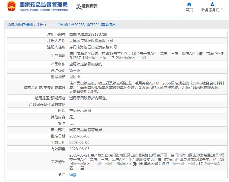Click National Medical Products Administration subtitle

tap(44, 10)
